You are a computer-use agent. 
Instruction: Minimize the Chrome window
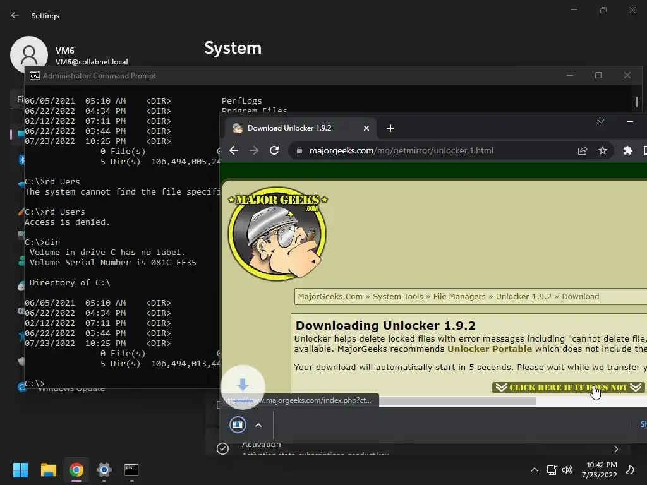(630, 121)
